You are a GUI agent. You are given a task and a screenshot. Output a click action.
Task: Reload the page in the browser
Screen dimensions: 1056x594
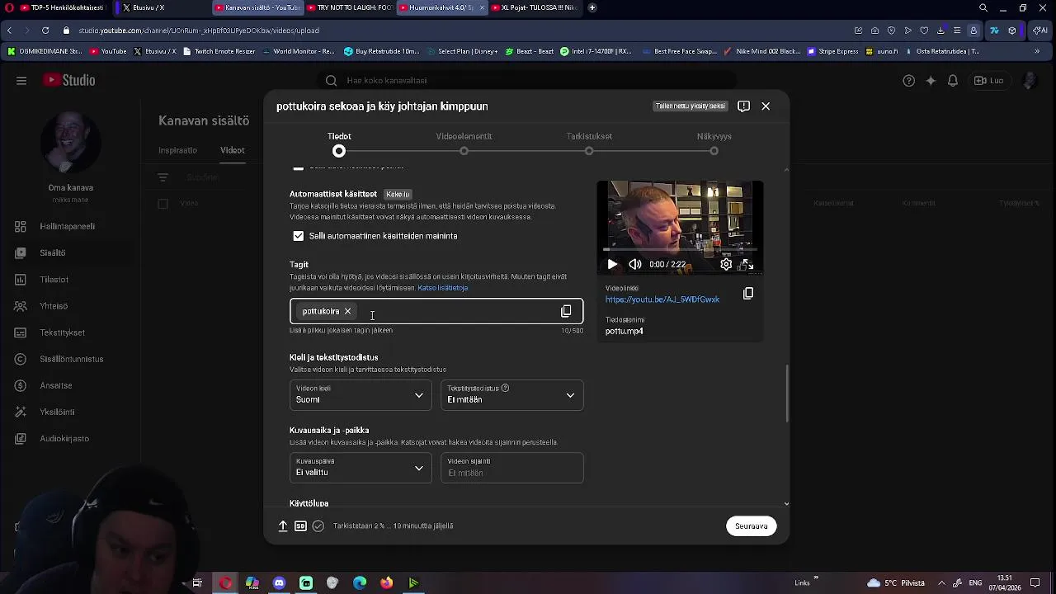[45, 31]
